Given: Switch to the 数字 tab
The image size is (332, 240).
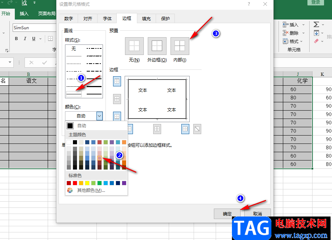Looking at the screenshot, I should point(69,19).
